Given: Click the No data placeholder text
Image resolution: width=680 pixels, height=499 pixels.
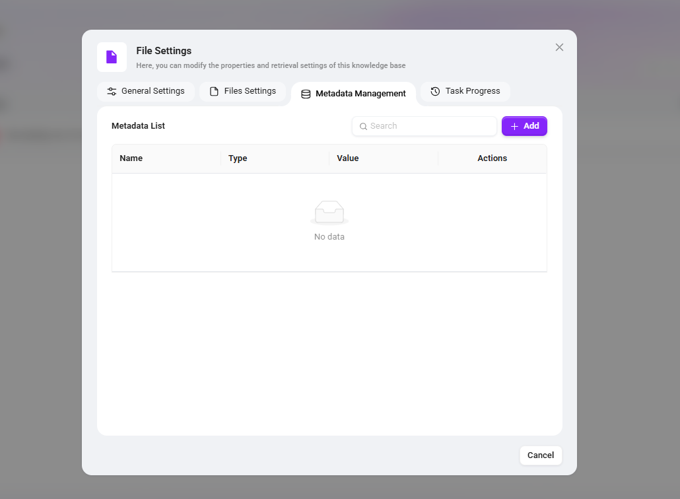Looking at the screenshot, I should point(329,237).
